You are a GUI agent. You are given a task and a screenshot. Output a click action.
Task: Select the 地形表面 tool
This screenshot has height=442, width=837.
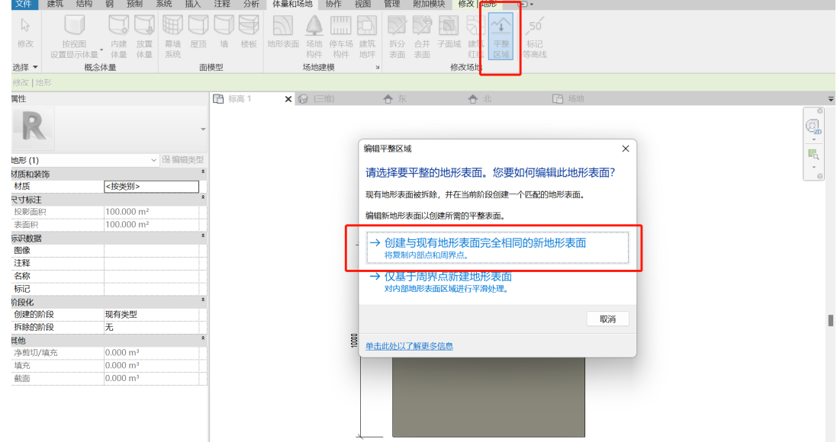tap(283, 32)
